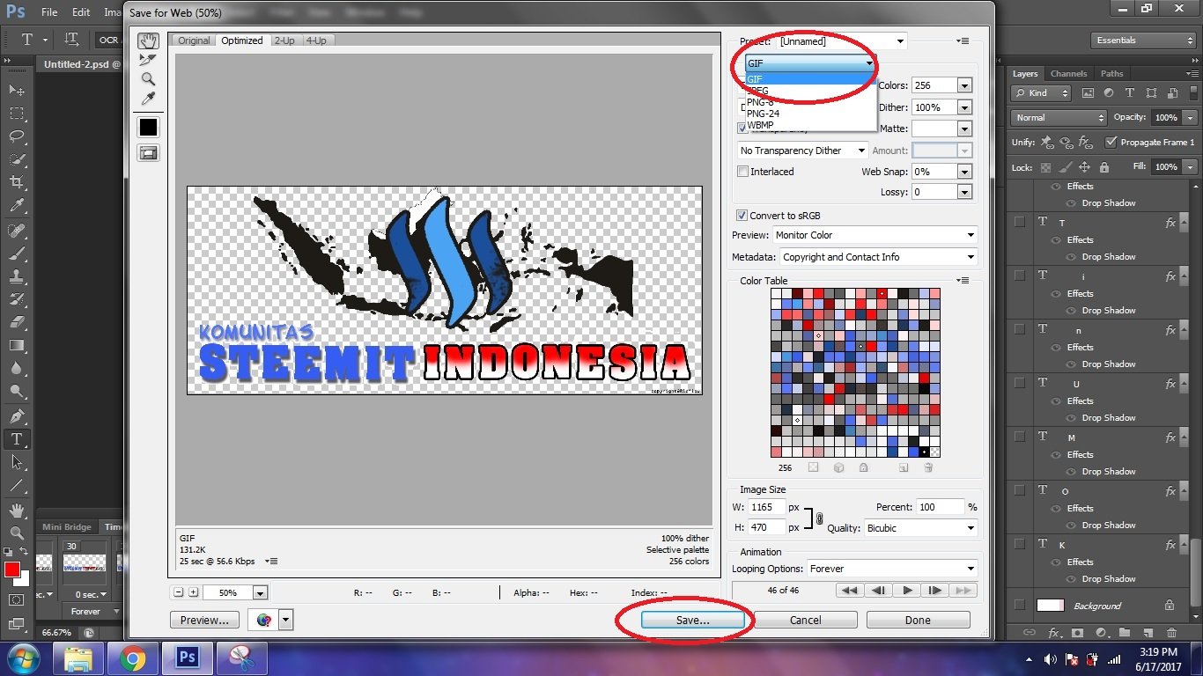1203x676 pixels.
Task: Play the animation in Save for Web
Action: 906,591
